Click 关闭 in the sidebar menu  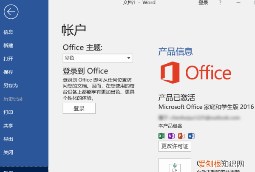[8, 152]
